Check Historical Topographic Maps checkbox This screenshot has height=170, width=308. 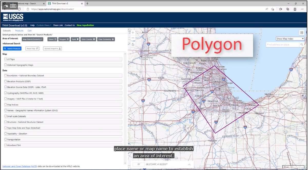point(5,65)
